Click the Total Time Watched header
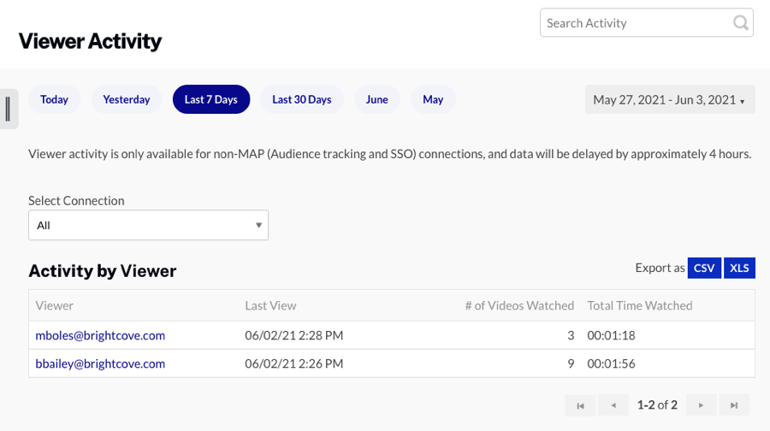Screen dimensions: 770x431 click(640, 306)
